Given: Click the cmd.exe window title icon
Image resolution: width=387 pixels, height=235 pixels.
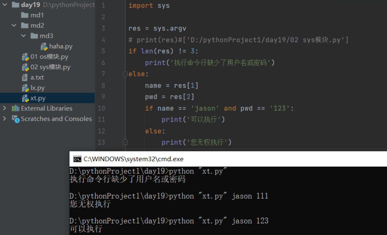Looking at the screenshot, I should (x=77, y=159).
